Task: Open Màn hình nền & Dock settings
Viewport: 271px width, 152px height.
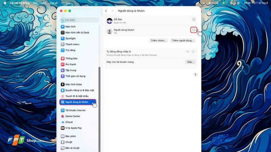Action: click(x=75, y=32)
